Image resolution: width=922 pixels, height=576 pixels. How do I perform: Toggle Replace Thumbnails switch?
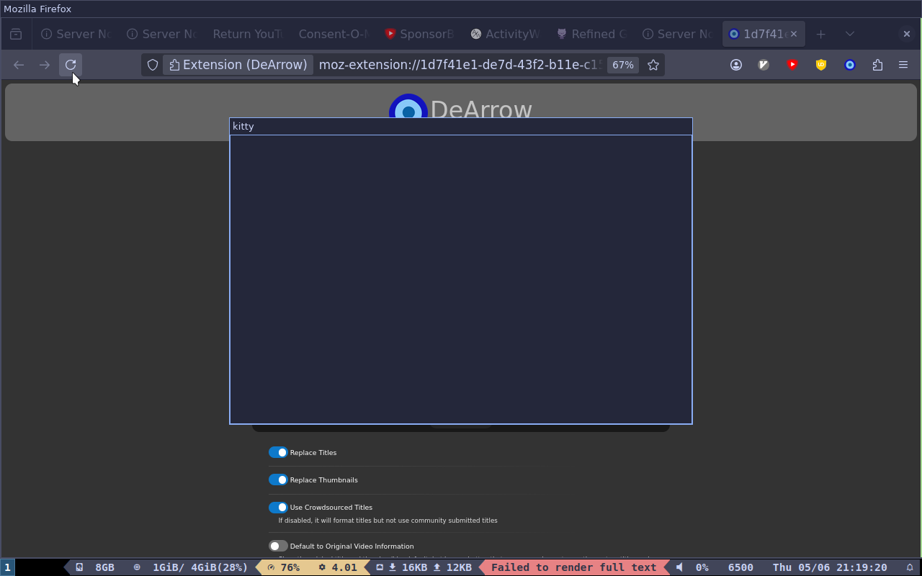tap(278, 480)
